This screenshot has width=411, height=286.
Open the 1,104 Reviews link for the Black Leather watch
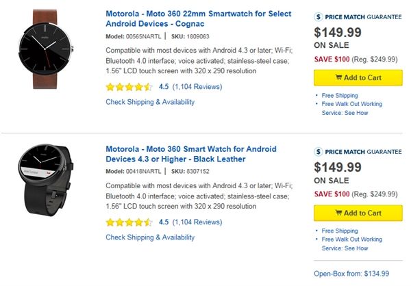[x=199, y=222]
